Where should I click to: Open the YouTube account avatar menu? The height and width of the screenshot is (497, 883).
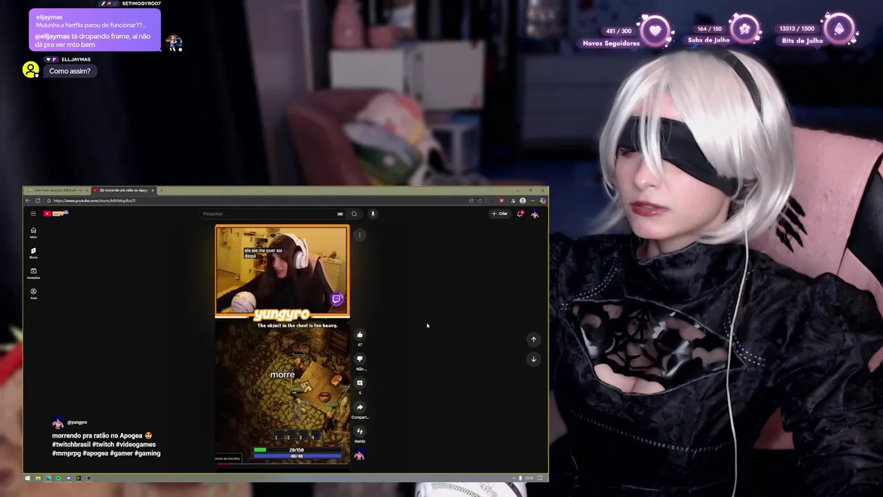click(535, 213)
